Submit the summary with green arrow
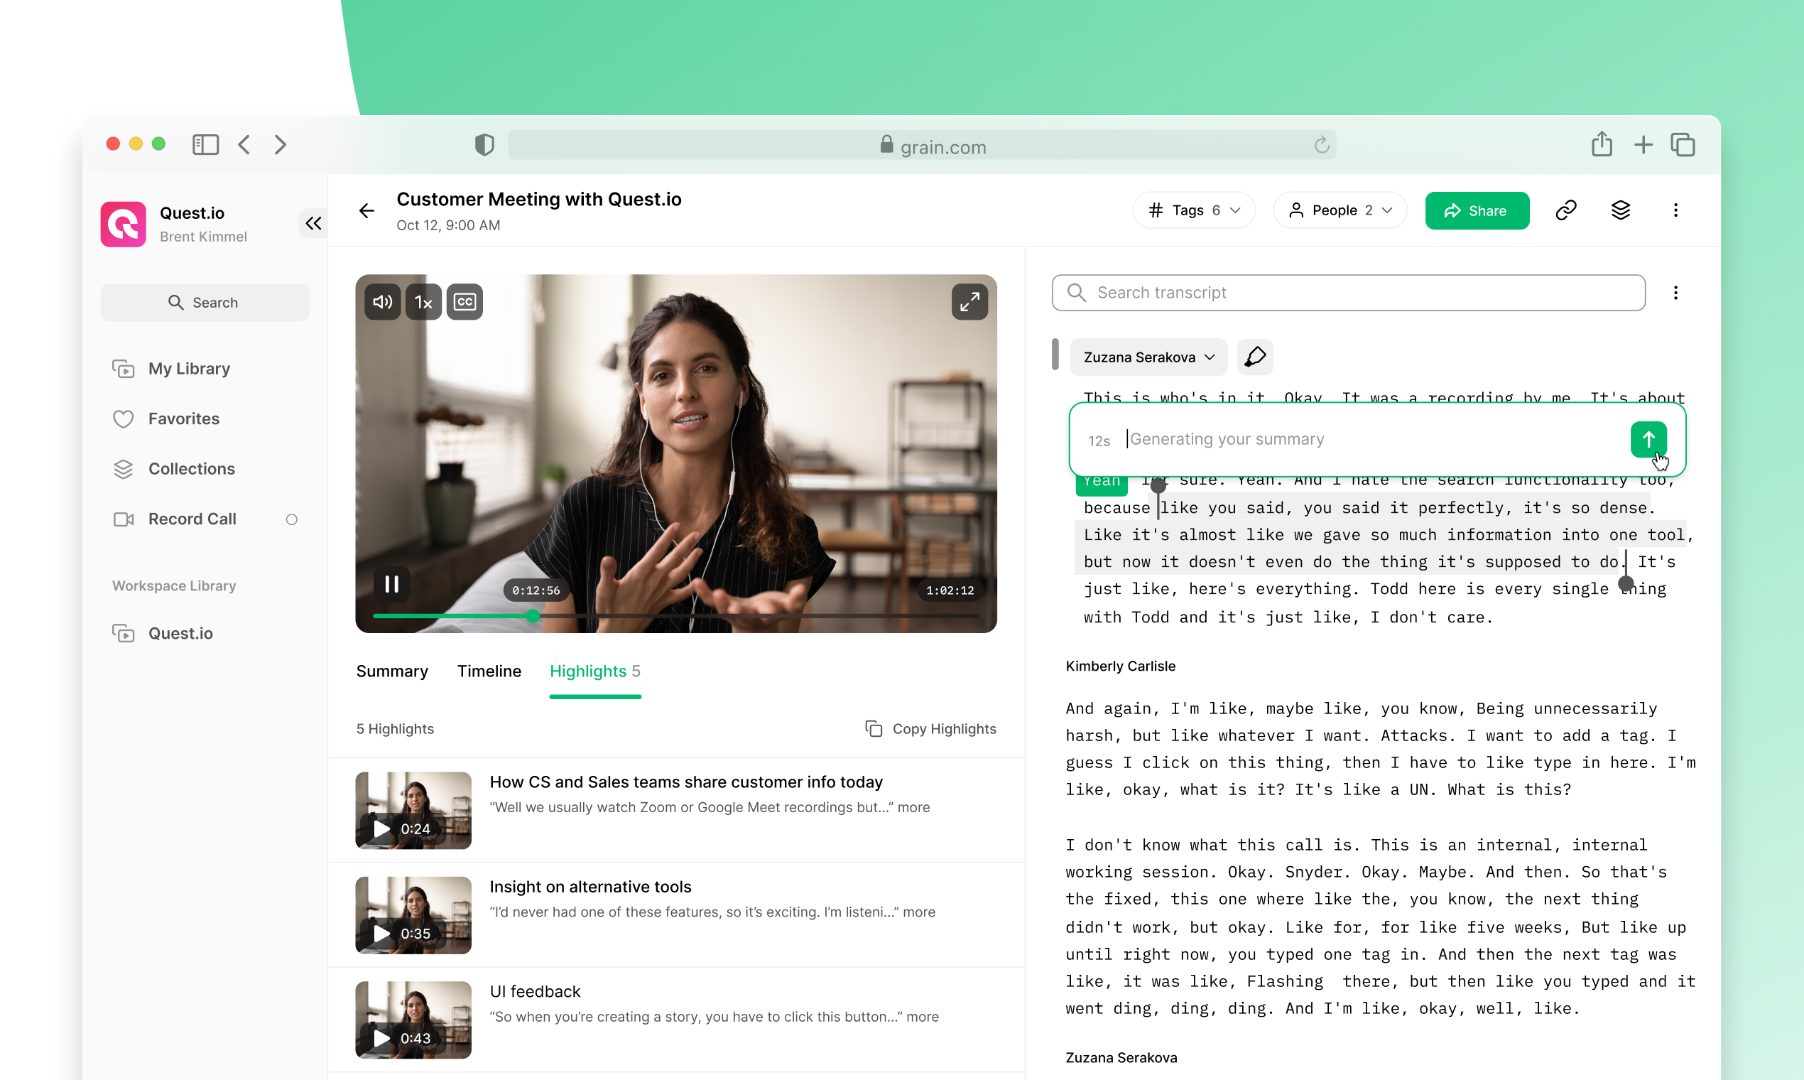The width and height of the screenshot is (1804, 1080). 1648,440
